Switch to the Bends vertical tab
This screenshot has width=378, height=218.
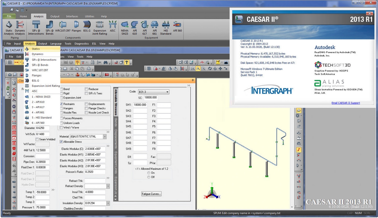[116, 122]
